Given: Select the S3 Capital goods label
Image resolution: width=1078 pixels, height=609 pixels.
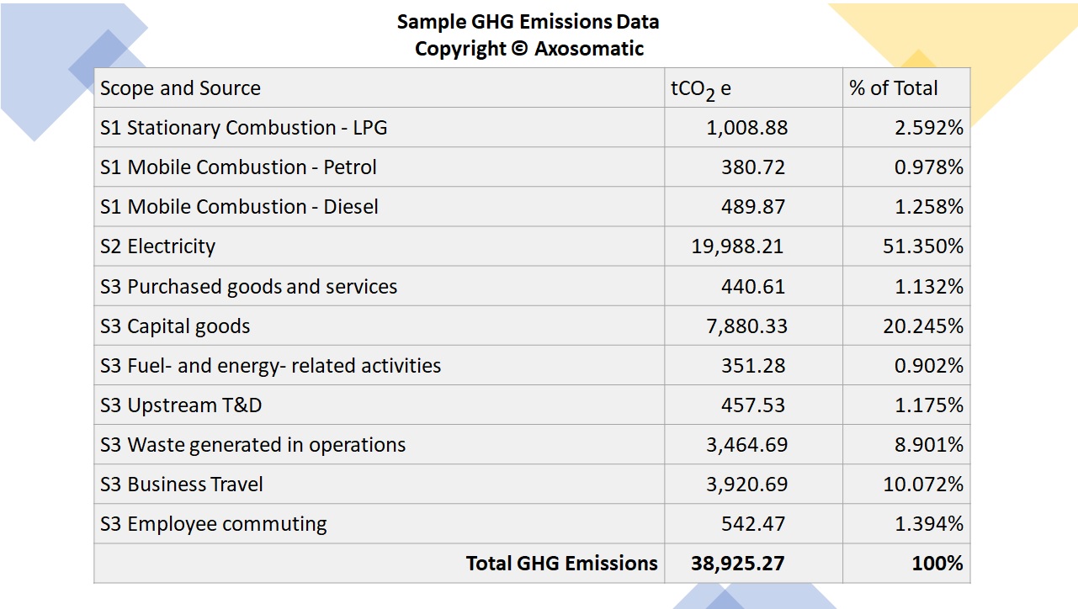Looking at the screenshot, I should [177, 326].
